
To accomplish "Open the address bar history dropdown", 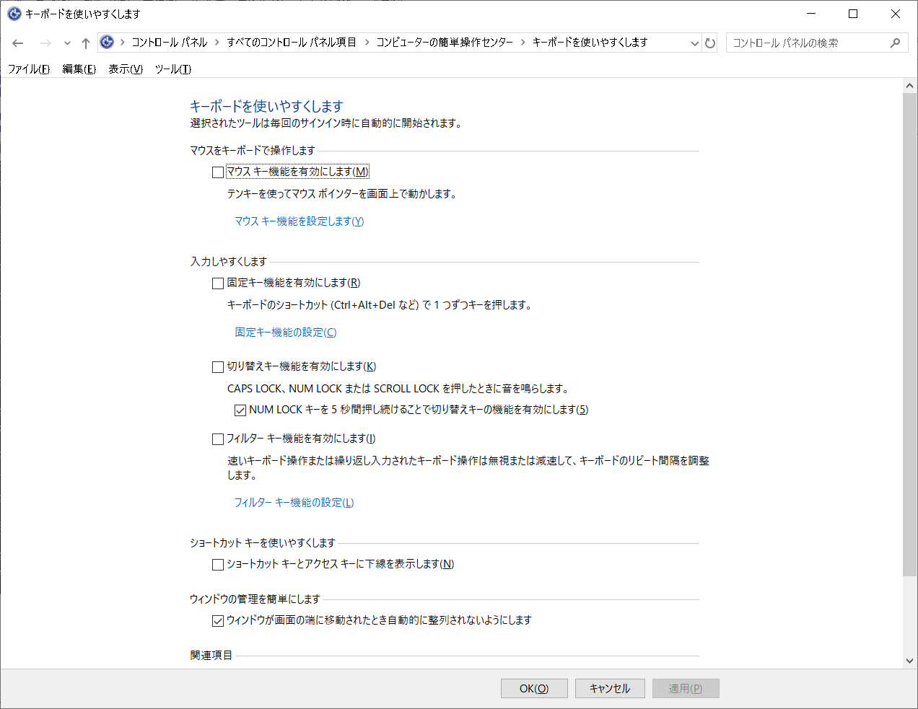I will coord(694,43).
